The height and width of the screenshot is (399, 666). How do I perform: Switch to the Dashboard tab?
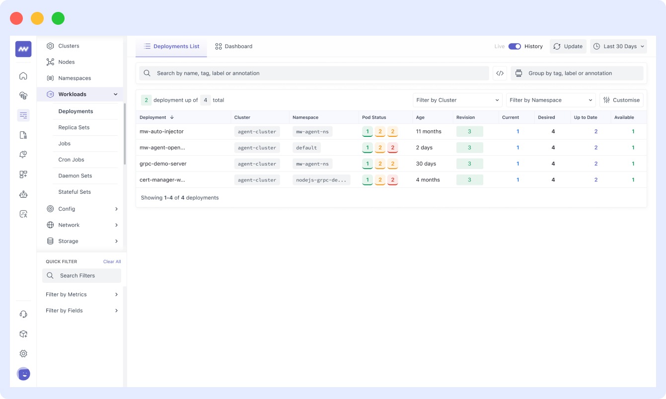[x=233, y=46]
